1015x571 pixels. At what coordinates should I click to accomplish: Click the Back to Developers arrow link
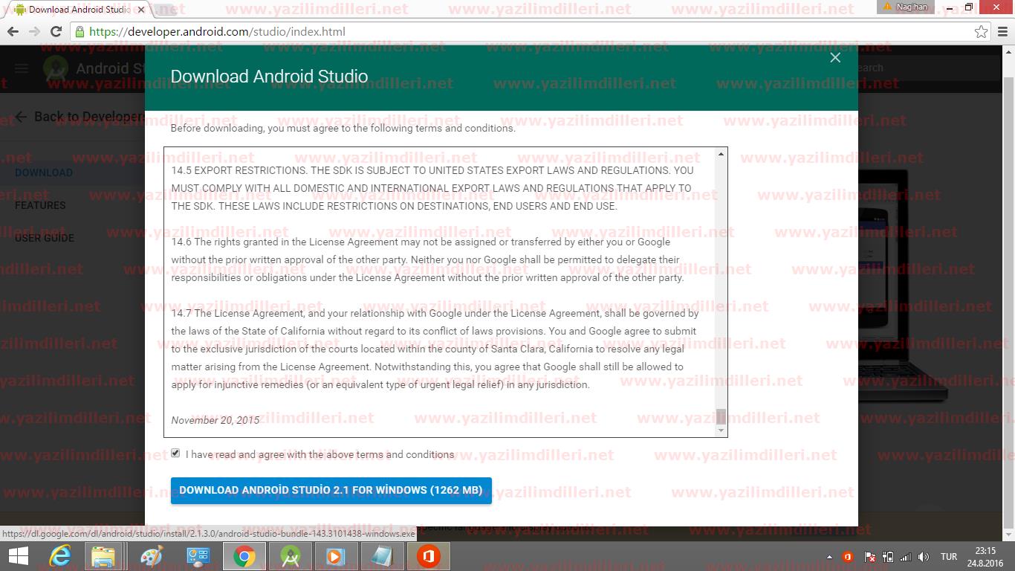[80, 117]
